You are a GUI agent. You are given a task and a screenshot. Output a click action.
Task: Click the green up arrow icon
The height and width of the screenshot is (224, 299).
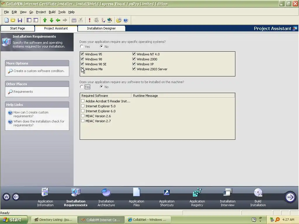point(45,20)
